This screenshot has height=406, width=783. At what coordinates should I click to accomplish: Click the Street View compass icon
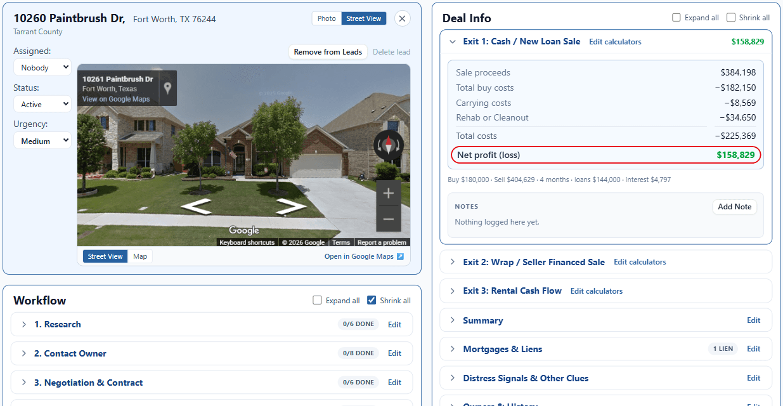coord(388,145)
